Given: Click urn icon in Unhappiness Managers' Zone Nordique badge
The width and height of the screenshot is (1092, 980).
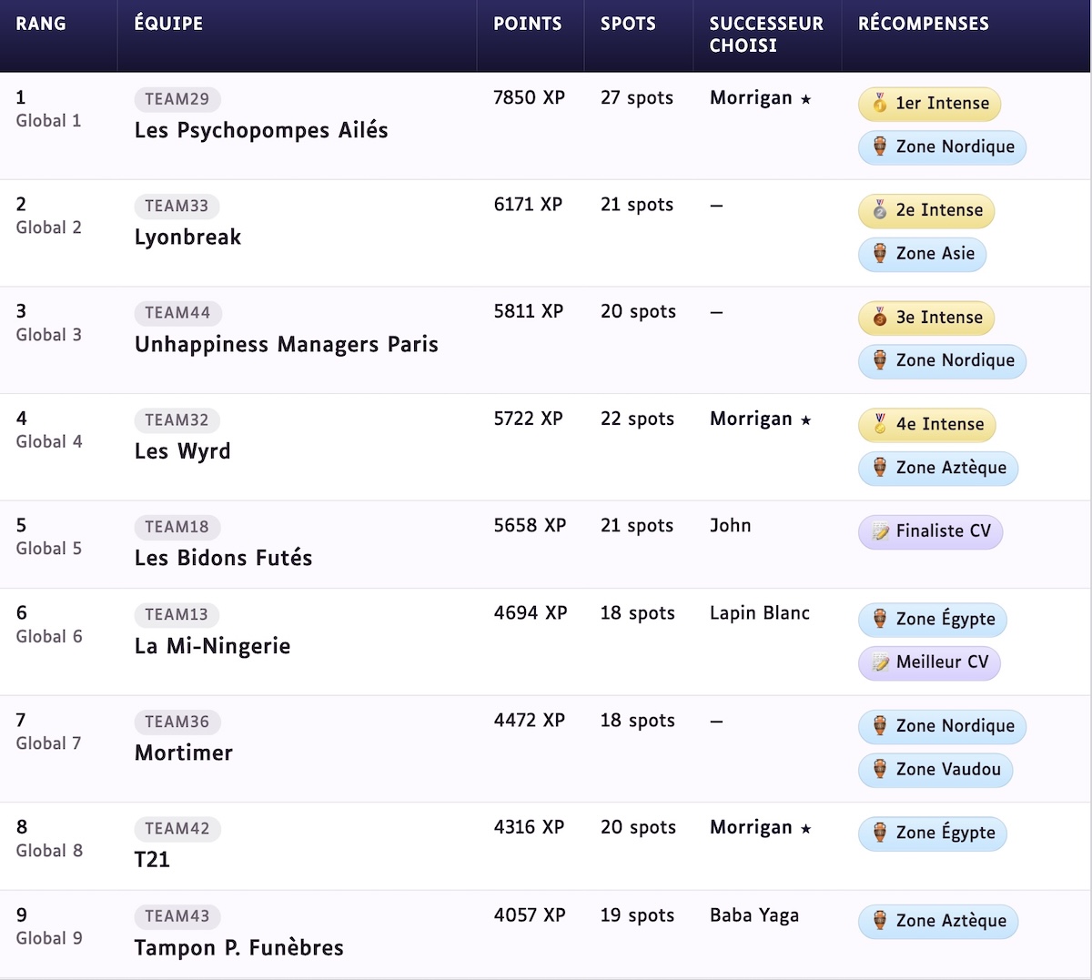Looking at the screenshot, I should pyautogui.click(x=880, y=360).
